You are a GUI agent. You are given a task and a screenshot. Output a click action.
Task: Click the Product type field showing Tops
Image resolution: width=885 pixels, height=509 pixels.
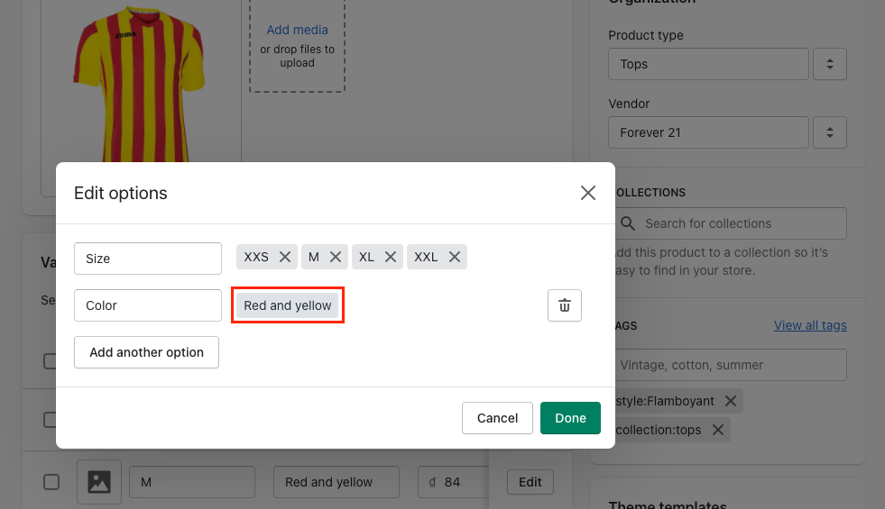pos(708,64)
